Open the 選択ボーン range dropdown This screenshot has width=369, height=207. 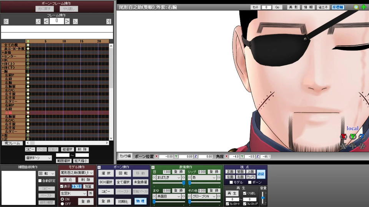click(38, 158)
